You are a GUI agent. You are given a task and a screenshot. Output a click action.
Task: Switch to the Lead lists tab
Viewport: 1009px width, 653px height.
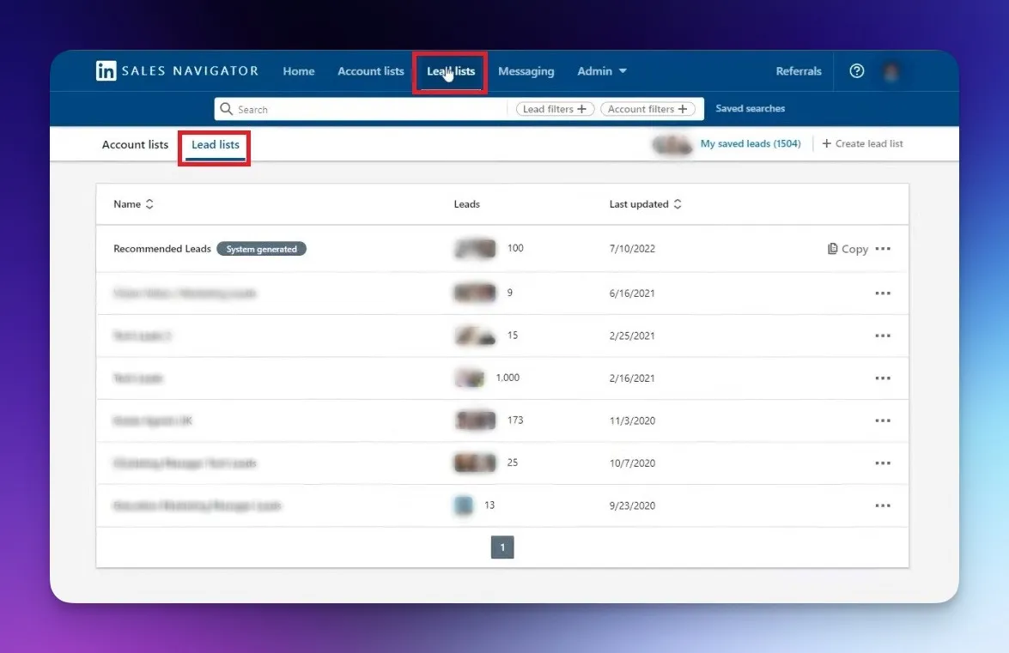coord(215,145)
